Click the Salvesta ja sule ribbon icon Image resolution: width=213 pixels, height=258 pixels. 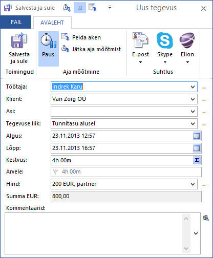coord(19,40)
